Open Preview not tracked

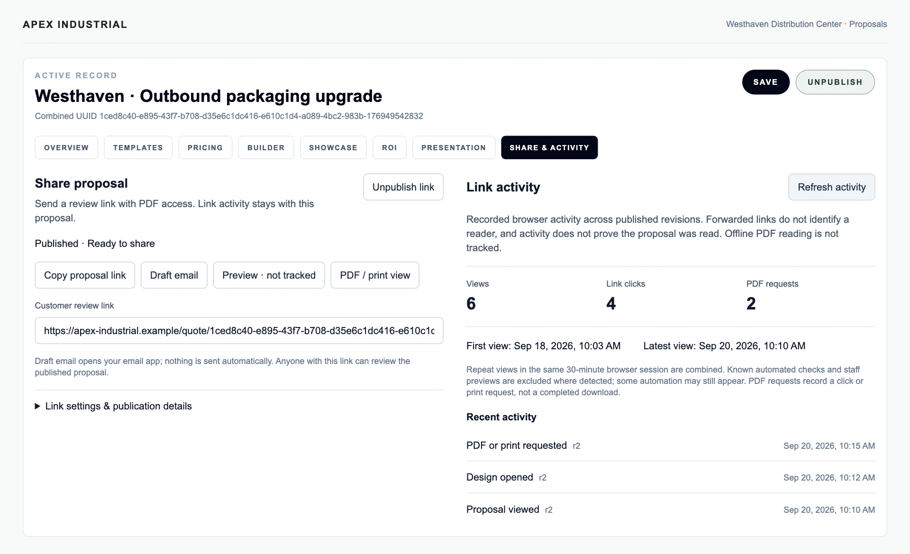click(x=269, y=275)
